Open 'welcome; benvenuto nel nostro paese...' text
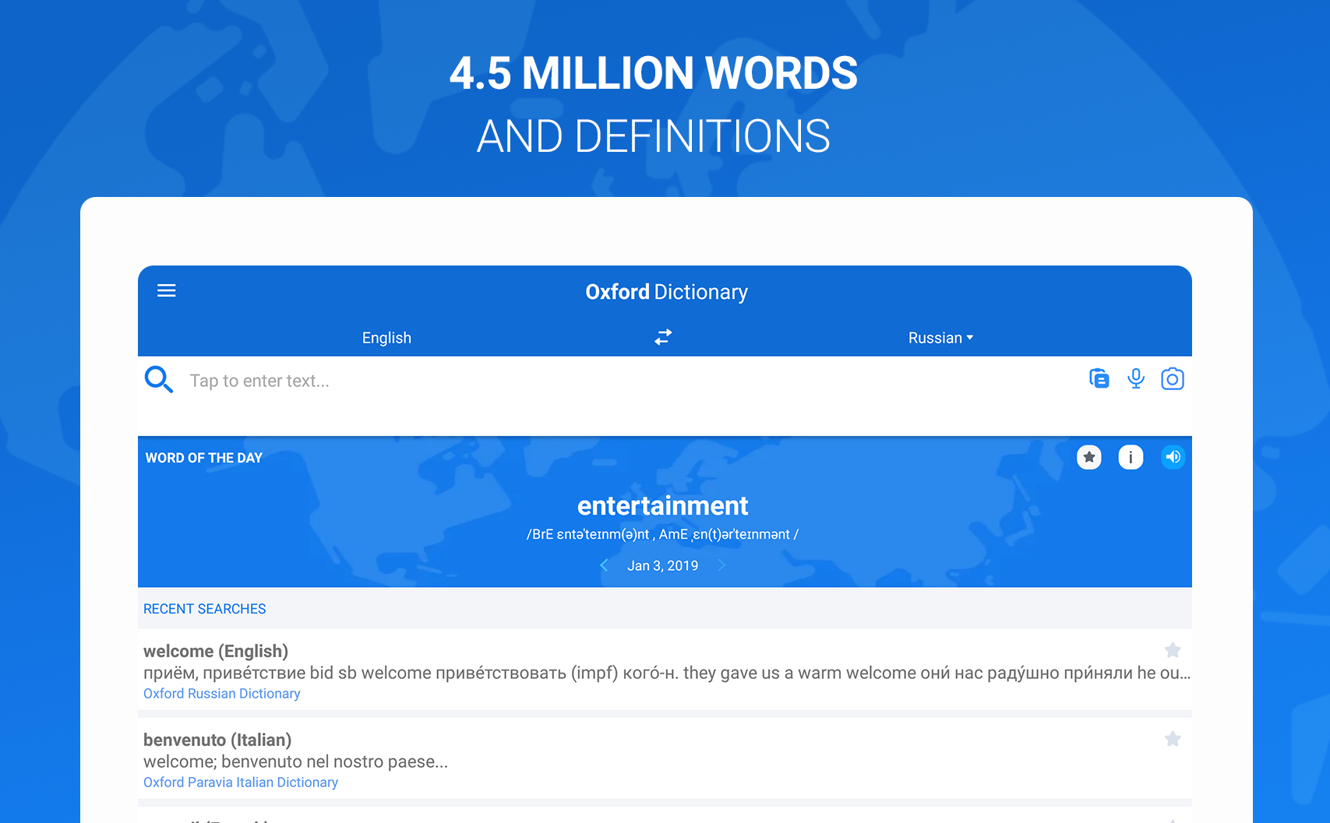Image resolution: width=1330 pixels, height=823 pixels. click(296, 761)
